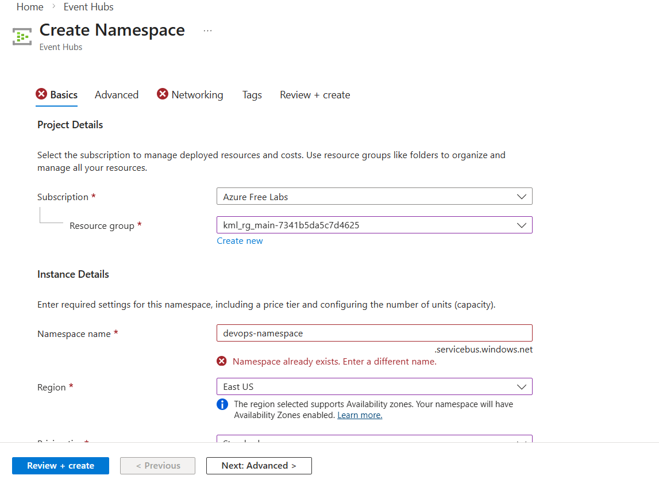Open the Learn more link about Availability Zones
This screenshot has height=479, width=659.
pos(360,415)
